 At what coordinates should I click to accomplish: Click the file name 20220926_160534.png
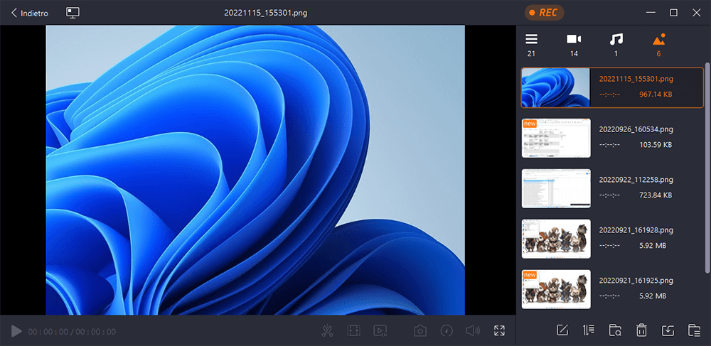[x=636, y=129]
